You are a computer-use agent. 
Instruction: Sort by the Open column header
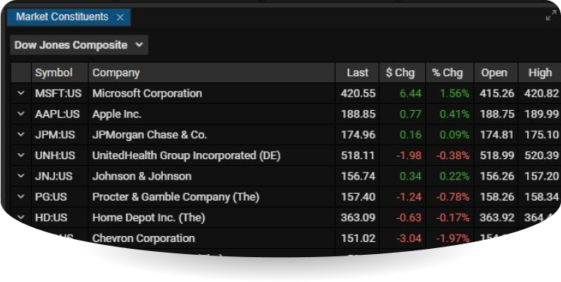point(496,72)
